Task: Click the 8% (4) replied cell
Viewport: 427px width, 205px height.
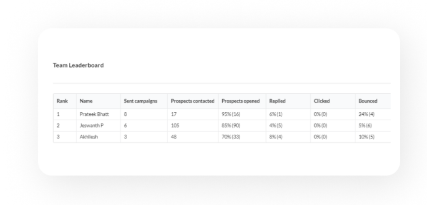Action: 276,137
